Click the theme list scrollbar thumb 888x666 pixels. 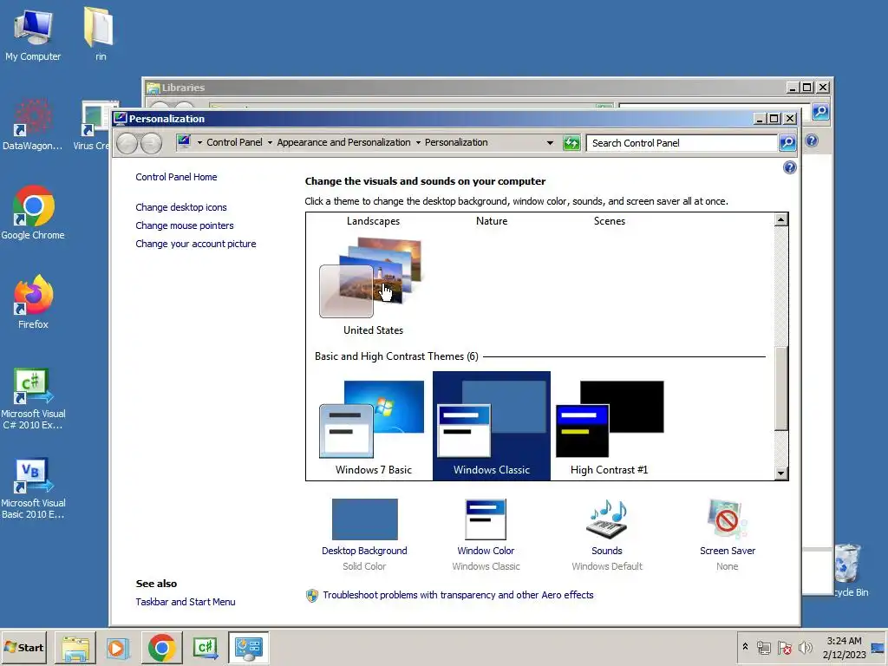(x=781, y=388)
